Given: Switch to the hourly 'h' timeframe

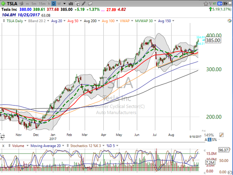Looking at the screenshot, I should 49,3.
